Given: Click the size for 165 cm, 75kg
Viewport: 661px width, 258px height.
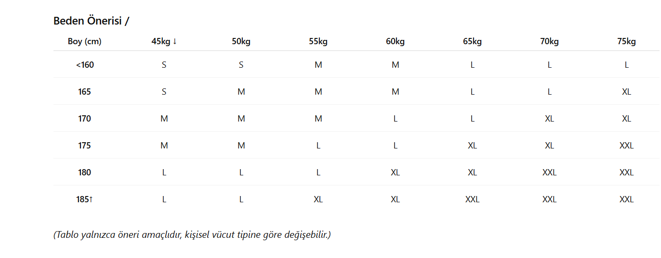Looking at the screenshot, I should [626, 92].
